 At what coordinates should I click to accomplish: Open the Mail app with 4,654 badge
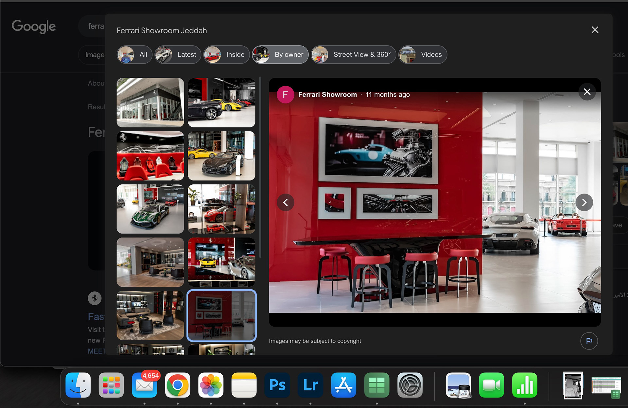click(x=144, y=385)
